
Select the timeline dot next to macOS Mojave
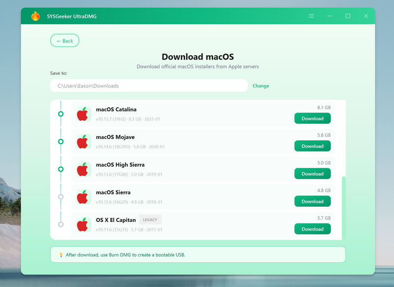pos(60,141)
